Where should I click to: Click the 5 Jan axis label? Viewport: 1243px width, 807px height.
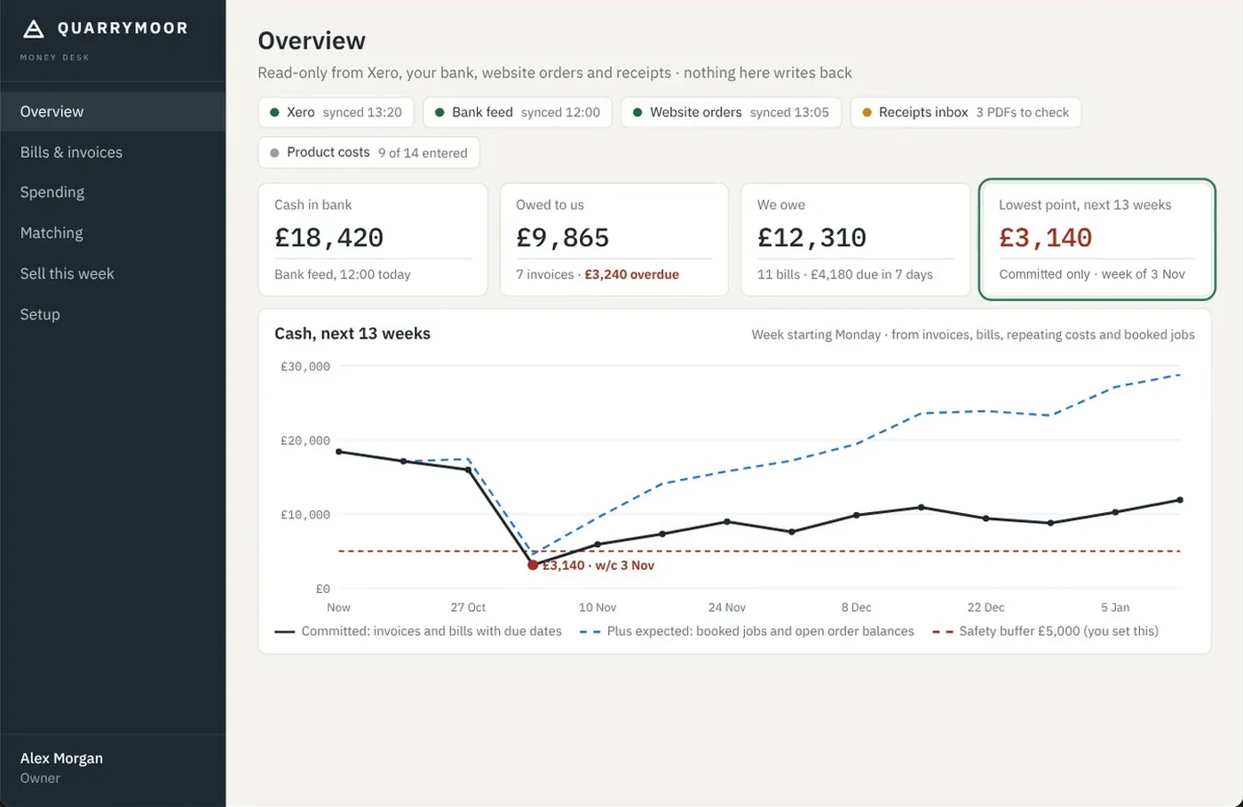tap(1115, 607)
